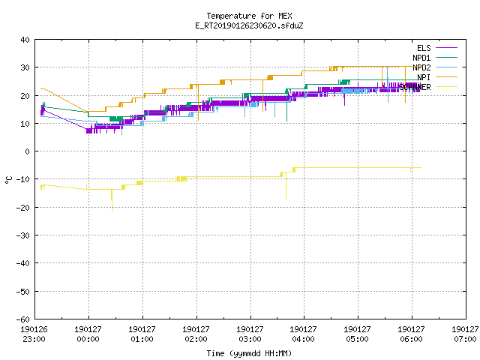Click the 'Time (yymmdd HH:MM)' axis title

pos(249,353)
